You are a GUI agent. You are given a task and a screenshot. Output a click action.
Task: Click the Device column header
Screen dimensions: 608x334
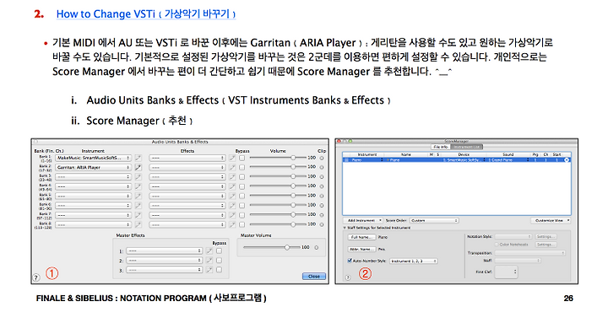tap(464, 154)
